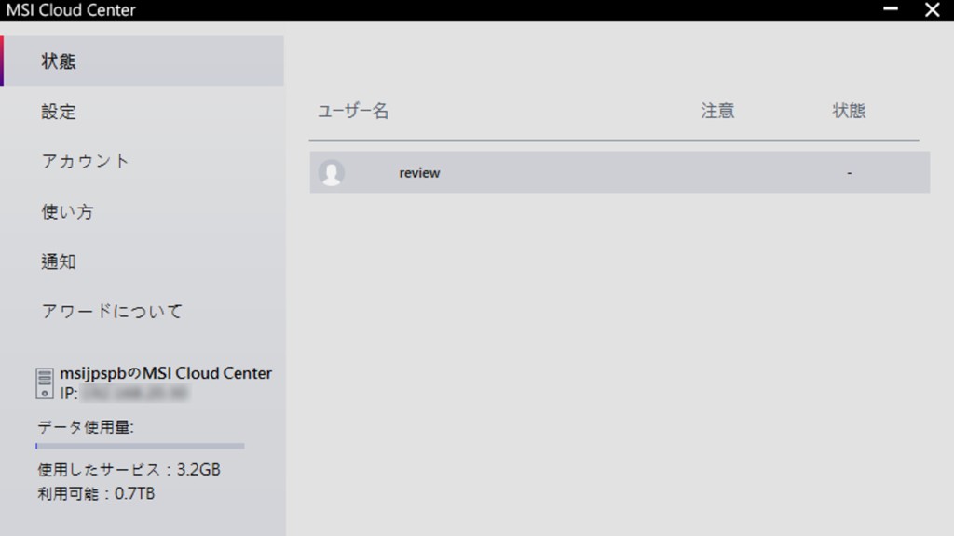954x536 pixels.
Task: Click the 注意 column header
Action: tap(718, 111)
